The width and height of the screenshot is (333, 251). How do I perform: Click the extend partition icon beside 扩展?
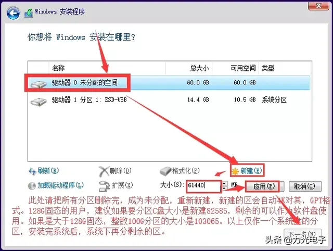pyautogui.click(x=104, y=186)
